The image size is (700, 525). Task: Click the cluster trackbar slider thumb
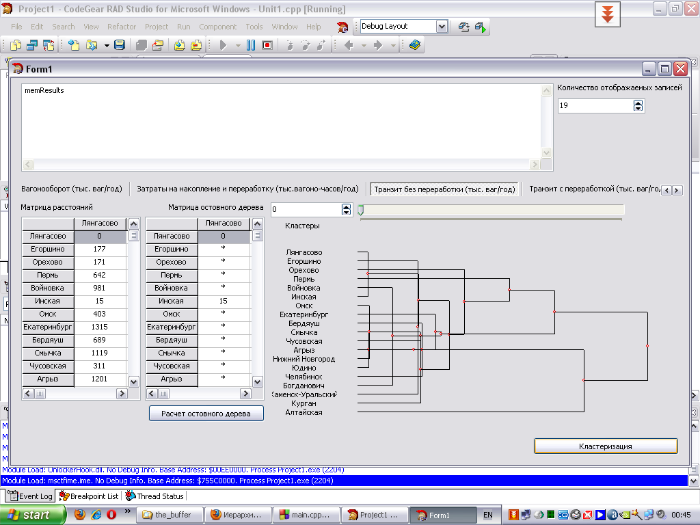(x=360, y=210)
